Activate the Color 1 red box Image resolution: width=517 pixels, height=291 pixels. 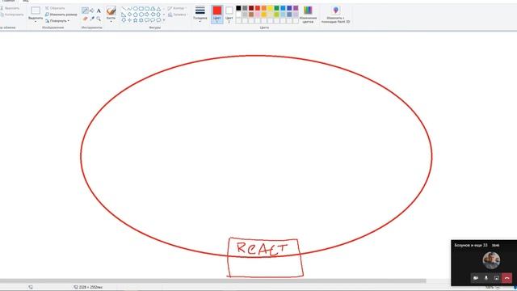(x=217, y=15)
